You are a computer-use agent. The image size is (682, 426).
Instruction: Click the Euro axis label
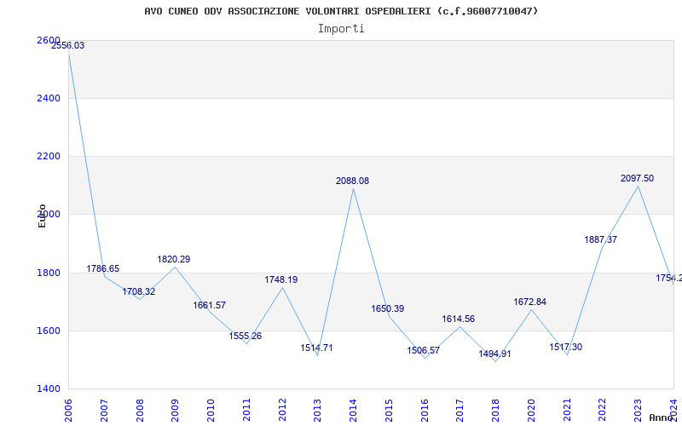tap(42, 216)
